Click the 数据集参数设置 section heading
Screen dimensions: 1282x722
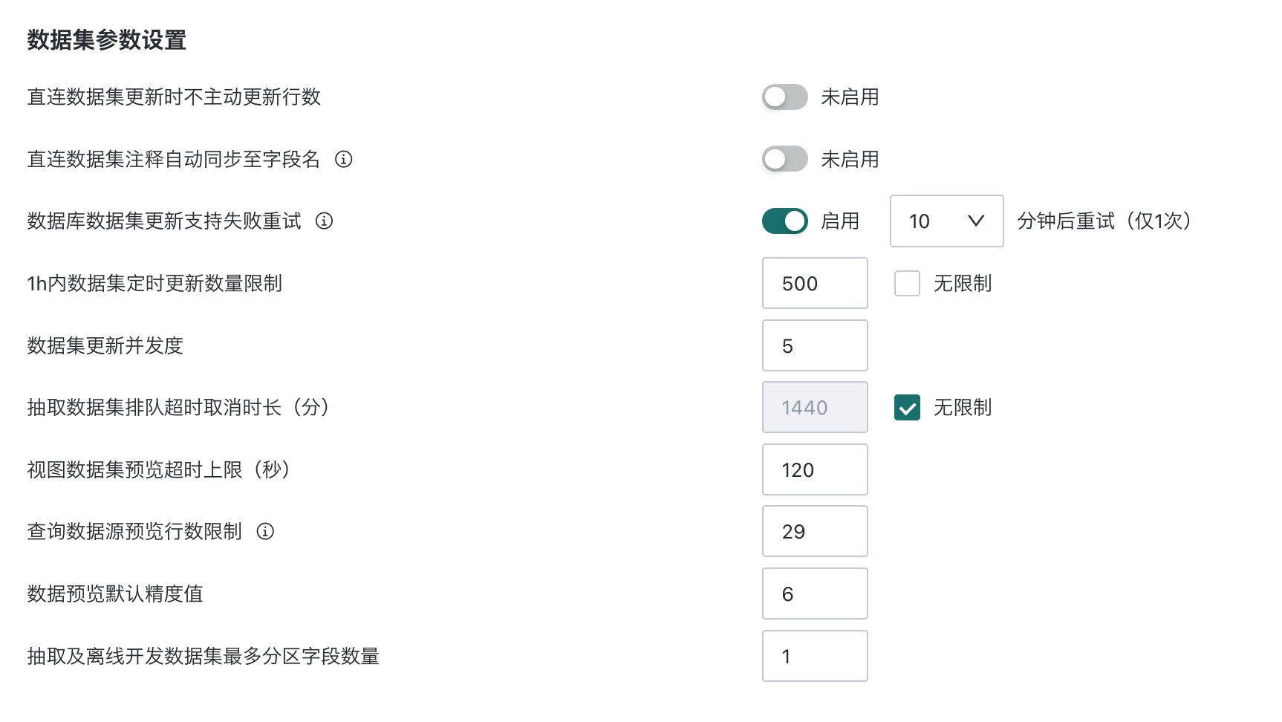click(x=107, y=39)
